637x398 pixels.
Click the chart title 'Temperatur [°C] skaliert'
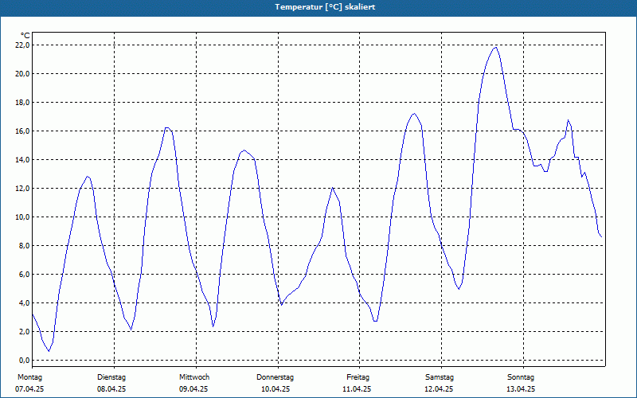[325, 7]
